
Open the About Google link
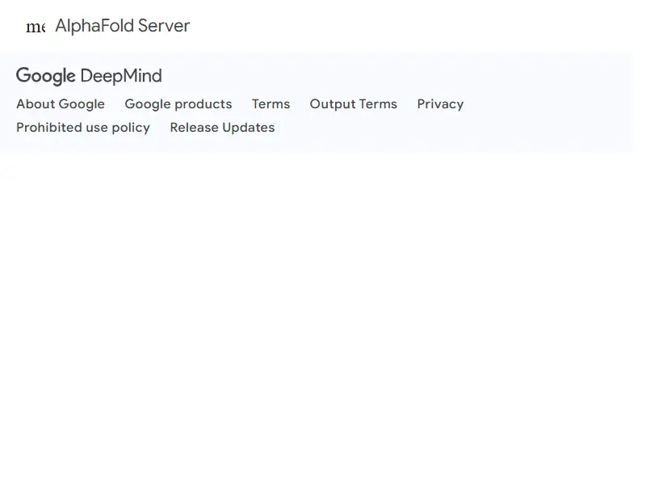tap(61, 104)
